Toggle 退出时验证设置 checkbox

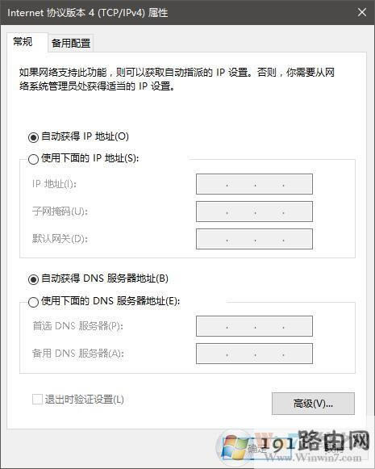37,400
